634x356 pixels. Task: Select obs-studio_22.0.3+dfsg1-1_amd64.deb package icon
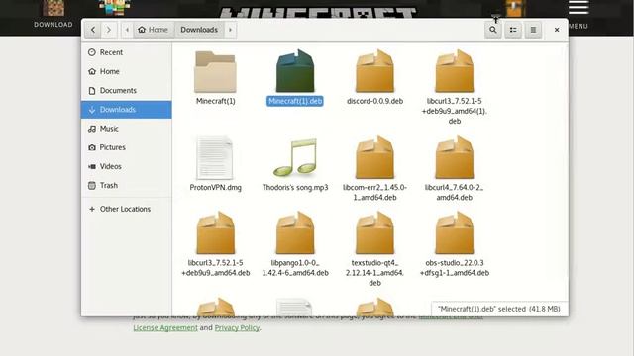[x=455, y=233]
